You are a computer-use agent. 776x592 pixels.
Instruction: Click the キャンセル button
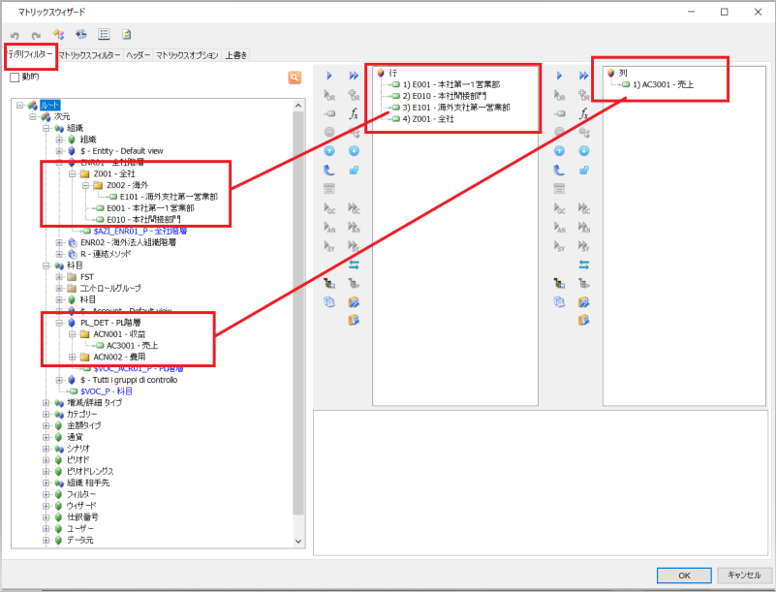click(x=738, y=575)
